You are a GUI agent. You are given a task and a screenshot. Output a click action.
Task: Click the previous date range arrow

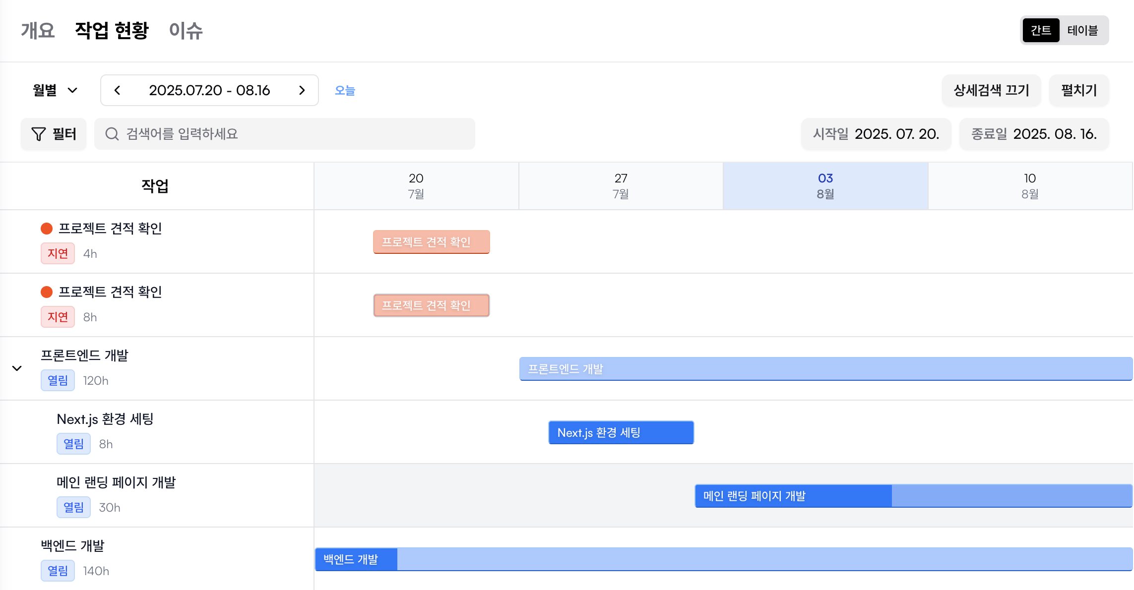118,90
